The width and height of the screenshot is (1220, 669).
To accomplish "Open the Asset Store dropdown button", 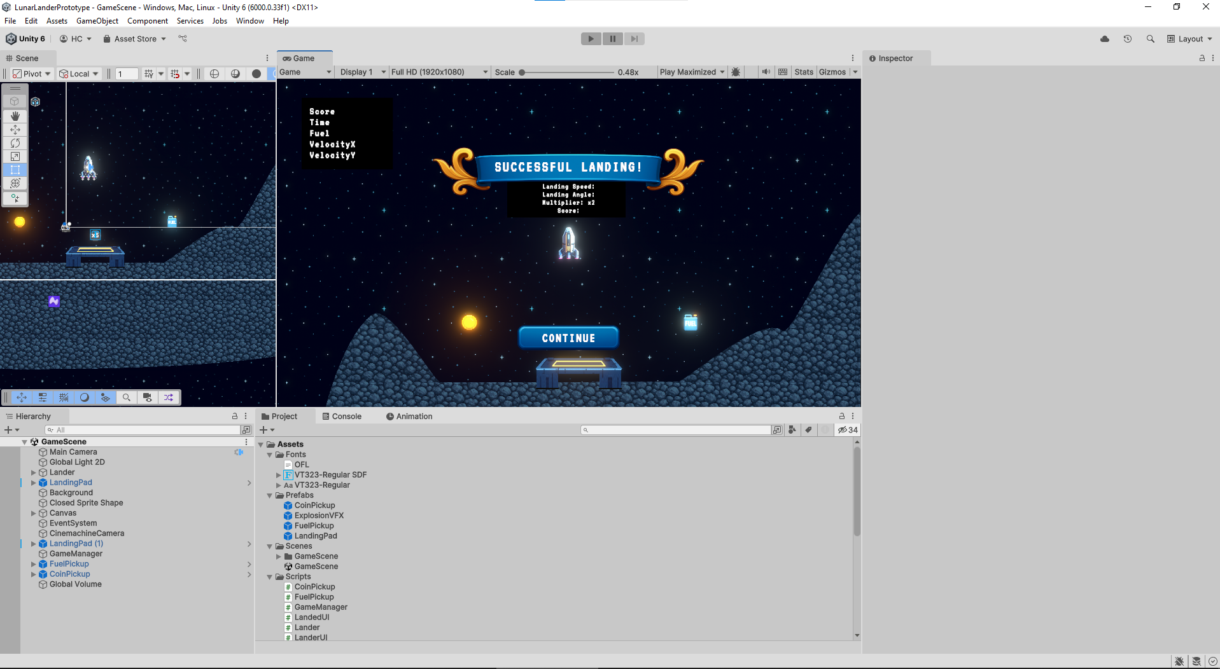I will pyautogui.click(x=135, y=39).
